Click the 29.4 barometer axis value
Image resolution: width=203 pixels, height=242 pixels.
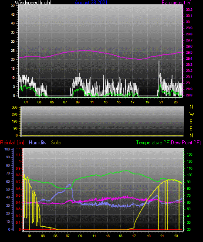point(189,59)
